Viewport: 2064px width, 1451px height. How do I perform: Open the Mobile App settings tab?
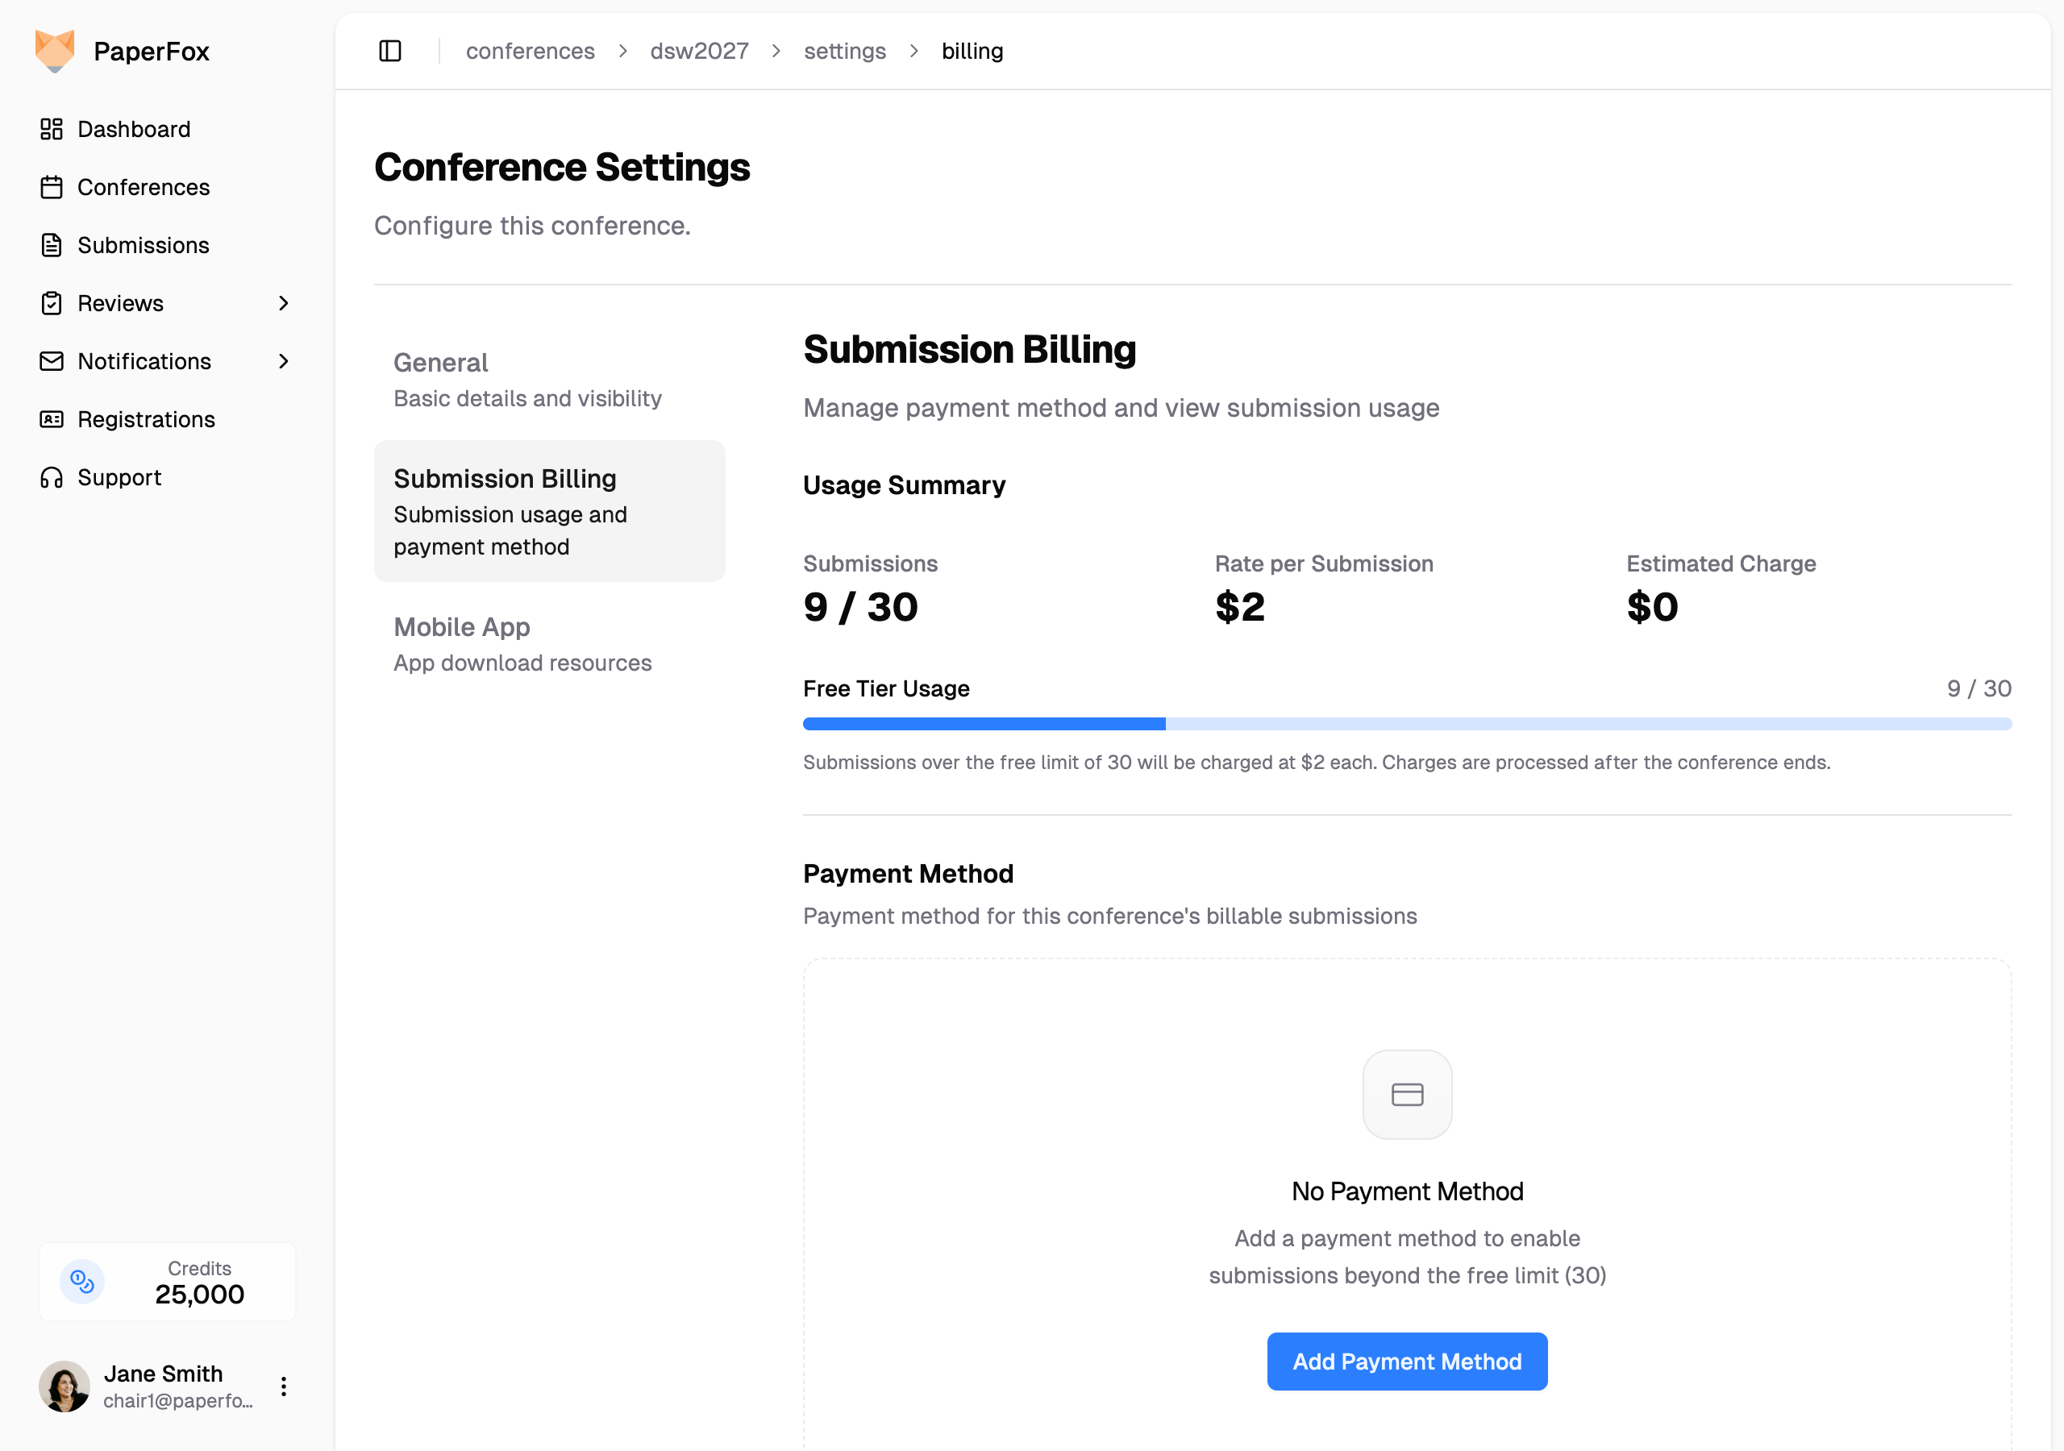click(522, 644)
